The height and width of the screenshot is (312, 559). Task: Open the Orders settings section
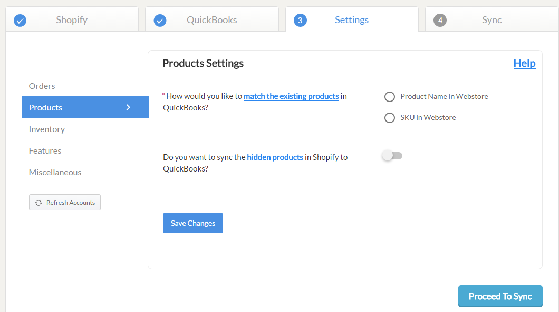[42, 86]
